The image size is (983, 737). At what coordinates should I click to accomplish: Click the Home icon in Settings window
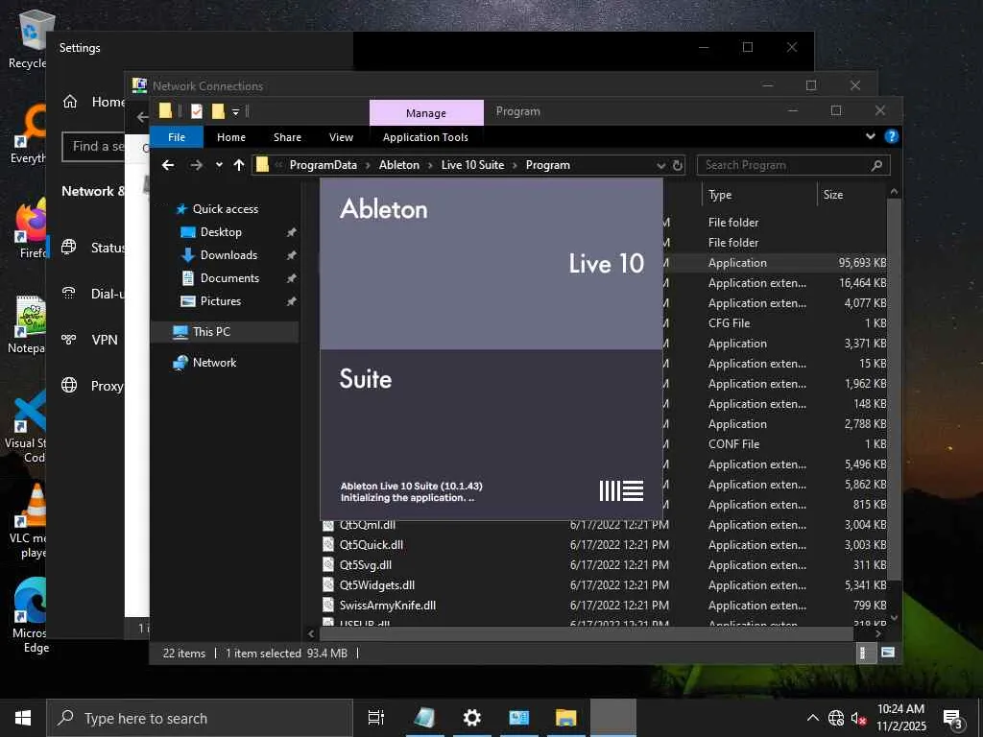(x=69, y=102)
